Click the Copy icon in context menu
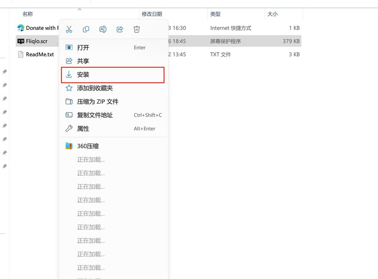378x279 pixels. [86, 29]
